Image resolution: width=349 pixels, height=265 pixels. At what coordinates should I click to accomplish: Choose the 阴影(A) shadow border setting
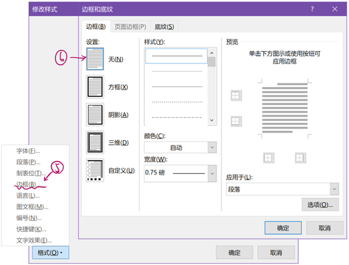tap(95, 115)
